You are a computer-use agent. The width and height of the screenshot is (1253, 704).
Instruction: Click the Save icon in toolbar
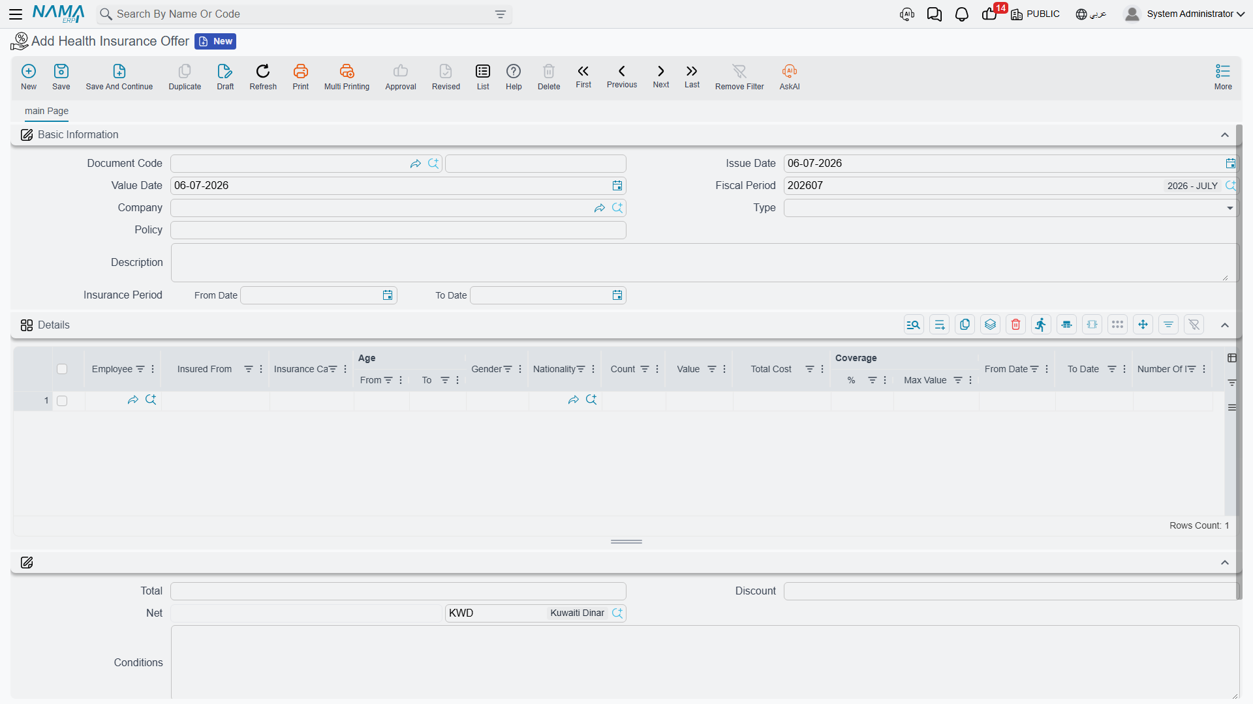pyautogui.click(x=61, y=71)
